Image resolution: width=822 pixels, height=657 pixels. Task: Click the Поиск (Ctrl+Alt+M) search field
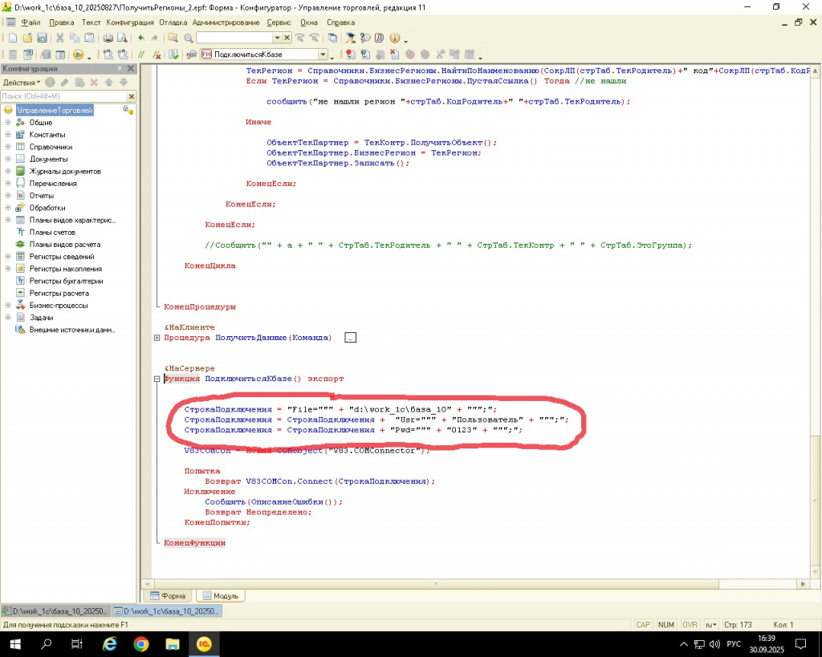pos(61,96)
